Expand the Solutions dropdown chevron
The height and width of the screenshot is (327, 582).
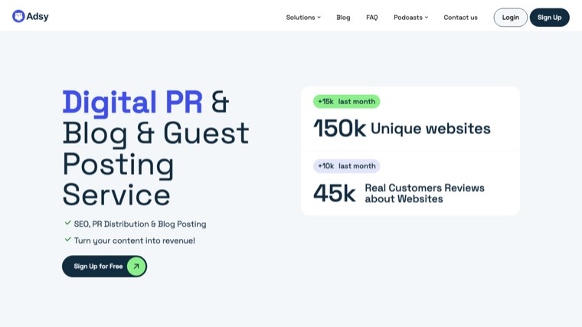pyautogui.click(x=319, y=18)
